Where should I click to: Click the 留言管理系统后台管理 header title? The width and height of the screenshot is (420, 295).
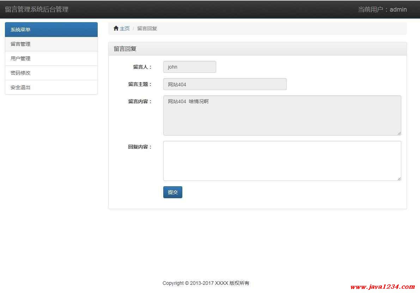tap(37, 10)
